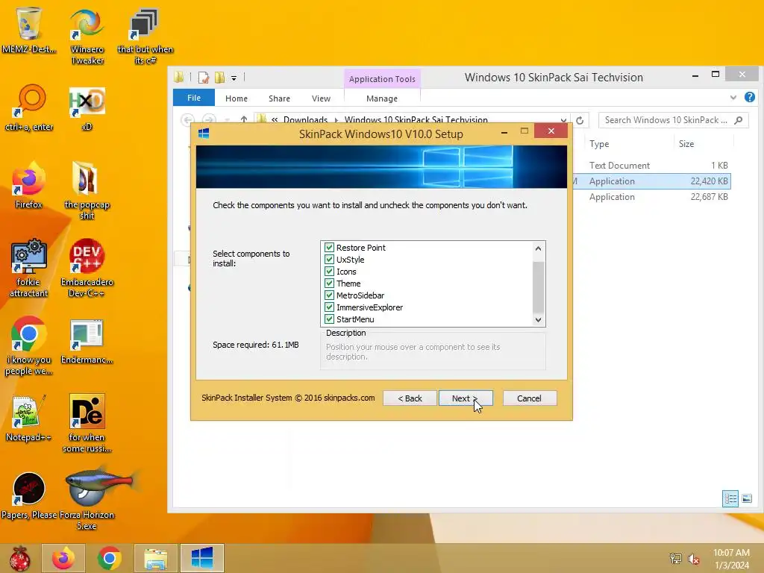The height and width of the screenshot is (573, 764).
Task: Click the component list scrollbar thumb
Action: 539,287
